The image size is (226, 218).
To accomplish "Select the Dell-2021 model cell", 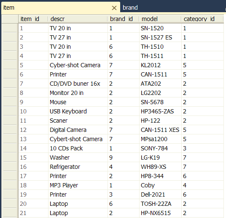I will [x=160, y=194].
